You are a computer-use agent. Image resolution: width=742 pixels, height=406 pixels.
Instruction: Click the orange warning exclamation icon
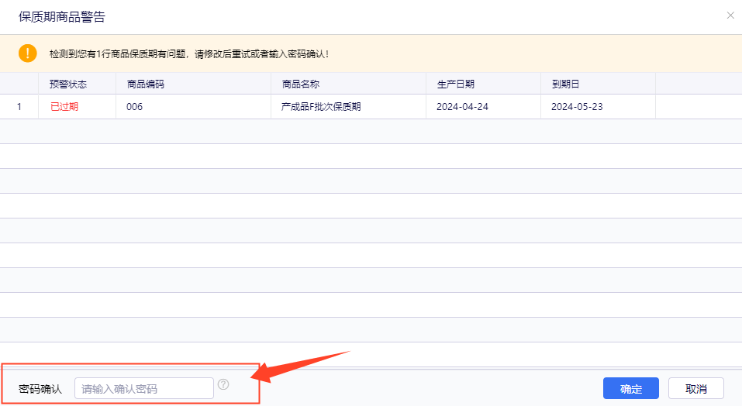click(27, 53)
